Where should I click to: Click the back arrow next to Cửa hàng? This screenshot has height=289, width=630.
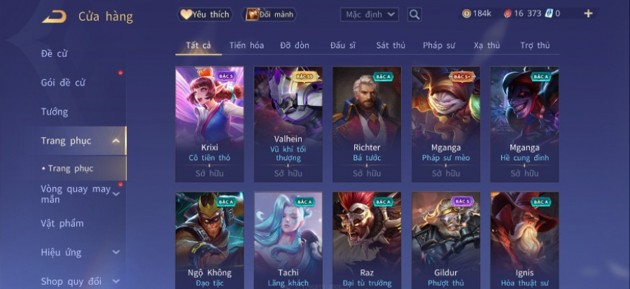(54, 17)
